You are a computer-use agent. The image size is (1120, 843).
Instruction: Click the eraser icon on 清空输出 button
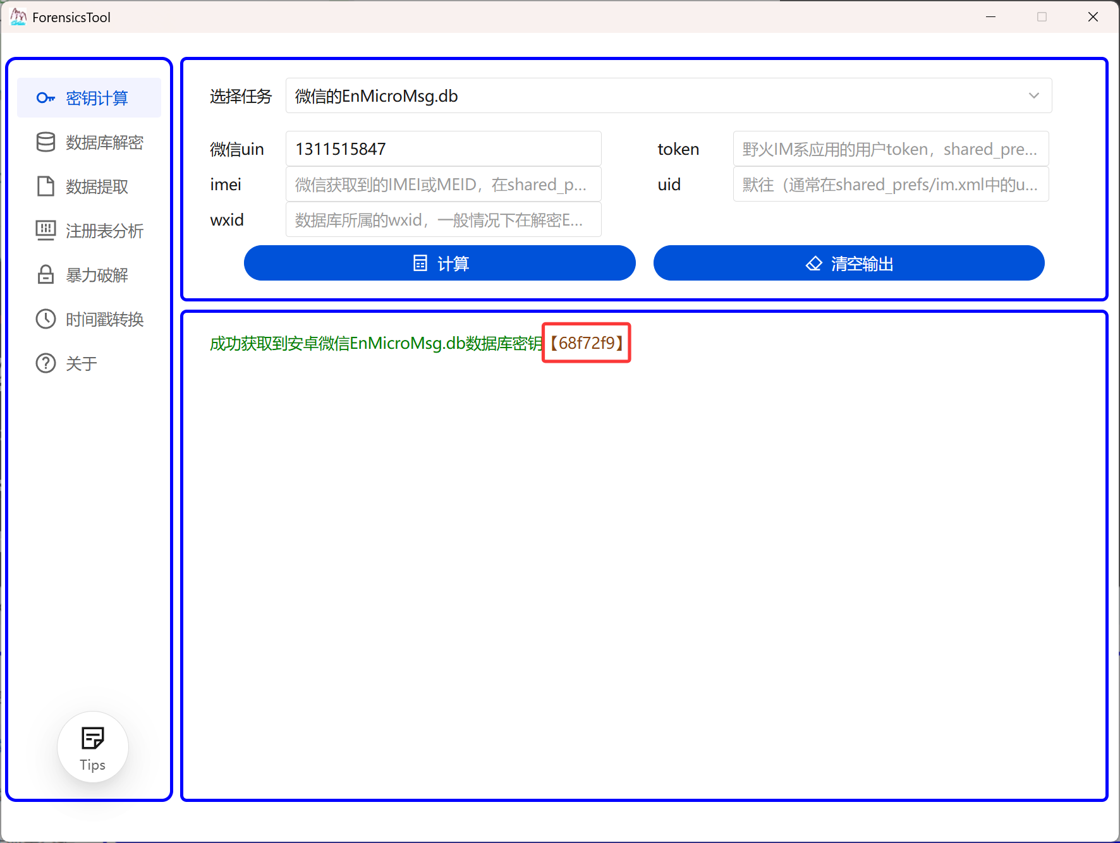[x=814, y=264]
